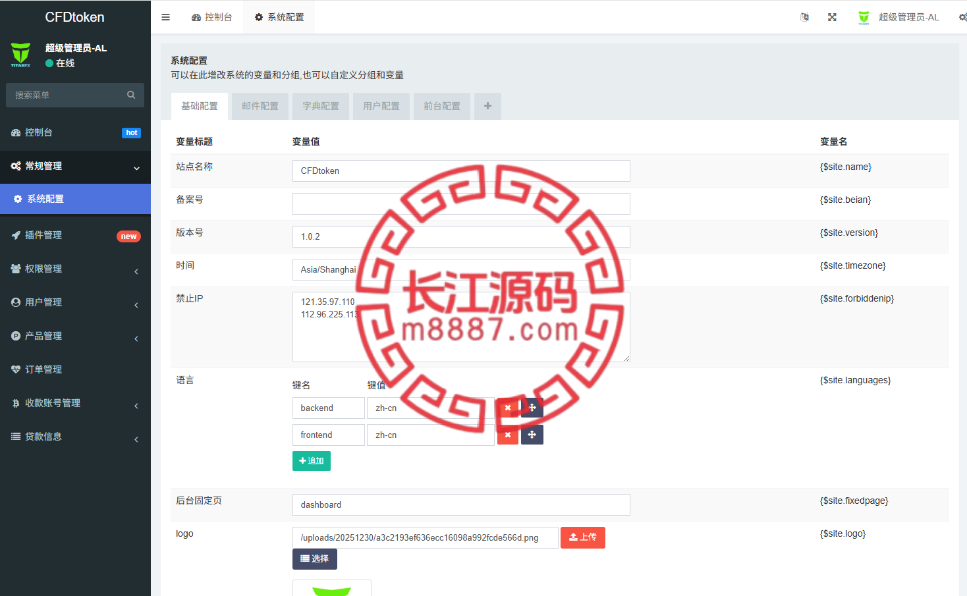
Task: Click the CFDtoken brand title in sidebar
Action: (x=75, y=17)
